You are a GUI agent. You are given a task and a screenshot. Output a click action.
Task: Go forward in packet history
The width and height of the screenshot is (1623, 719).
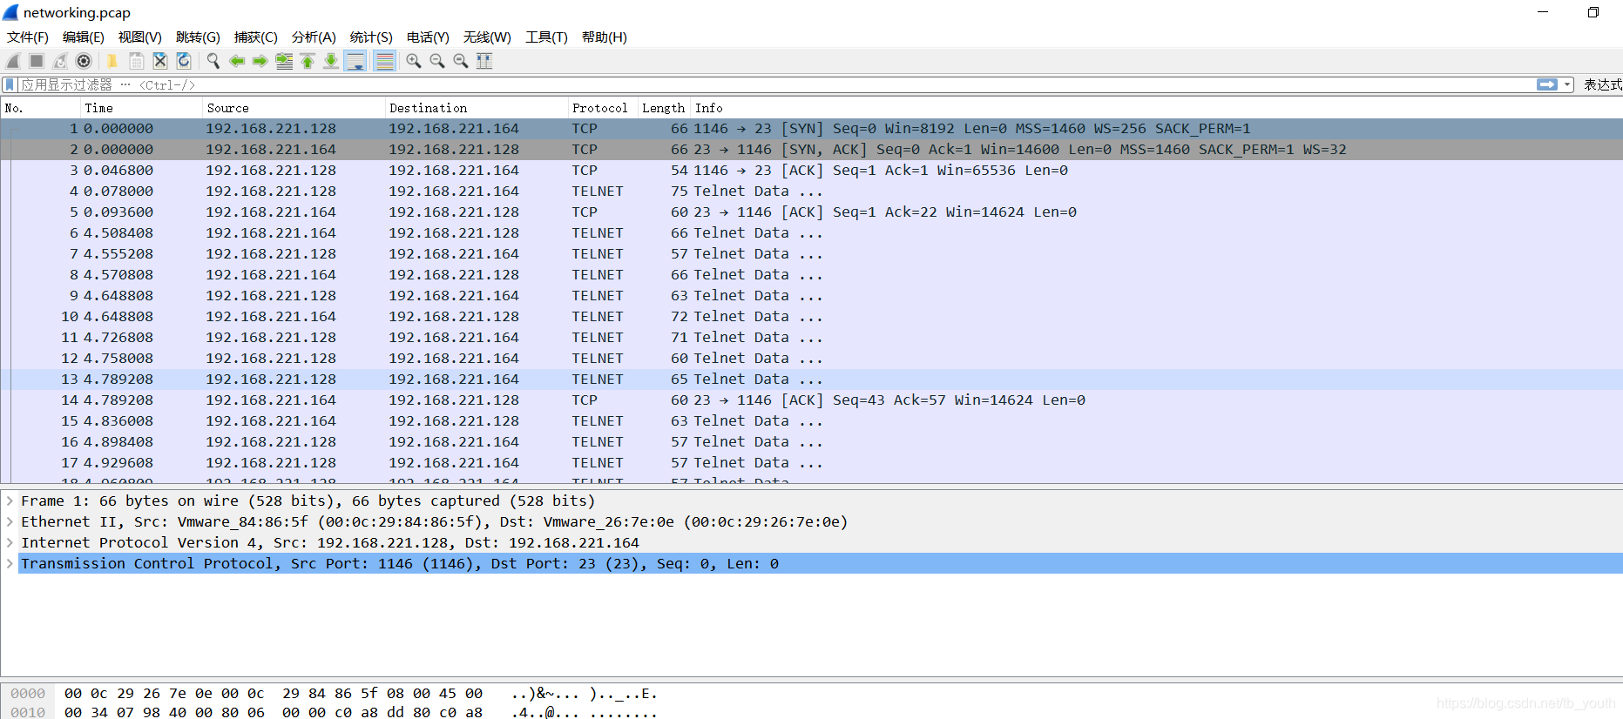pyautogui.click(x=260, y=61)
